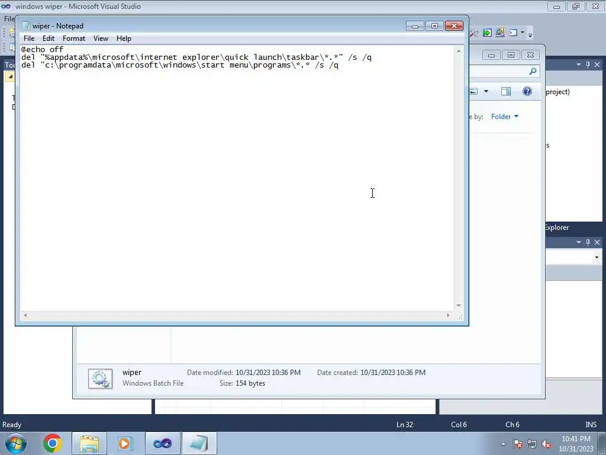Click the Visual Studio green arrow toolbar icon
The width and height of the screenshot is (606, 455).
[487, 33]
